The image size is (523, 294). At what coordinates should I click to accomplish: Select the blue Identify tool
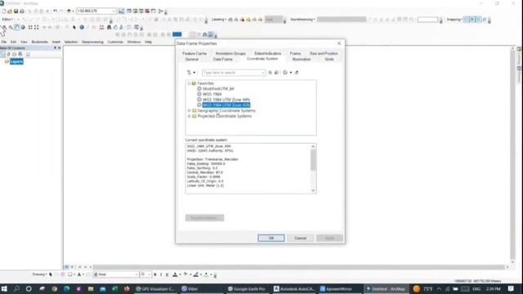pos(82,27)
